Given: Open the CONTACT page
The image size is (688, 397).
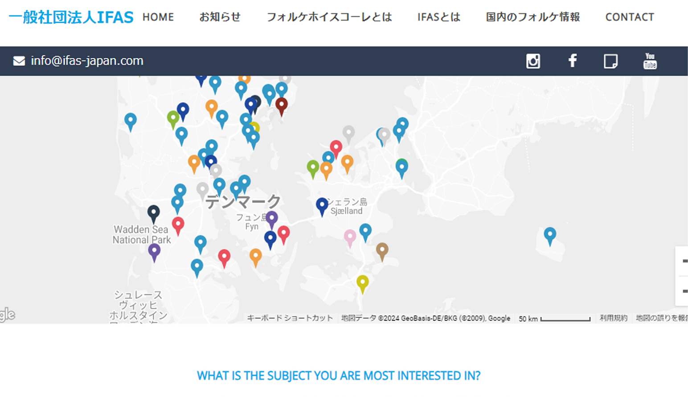Looking at the screenshot, I should (629, 17).
